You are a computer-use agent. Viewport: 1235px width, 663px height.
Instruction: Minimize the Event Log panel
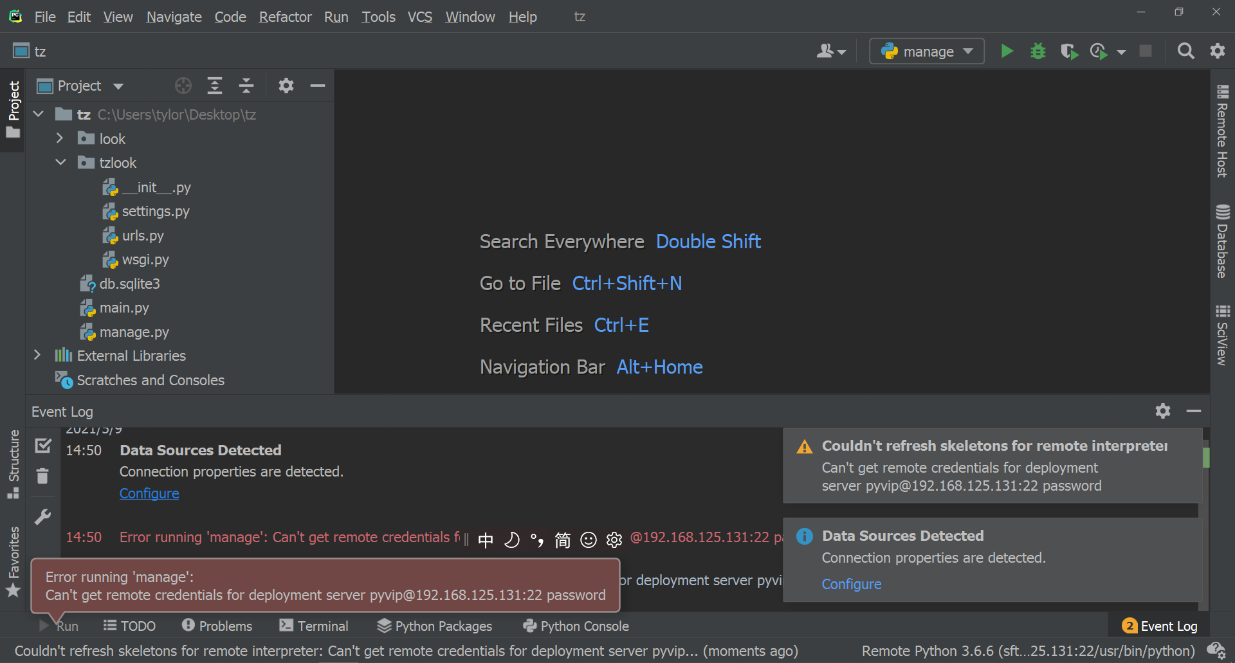(x=1194, y=411)
